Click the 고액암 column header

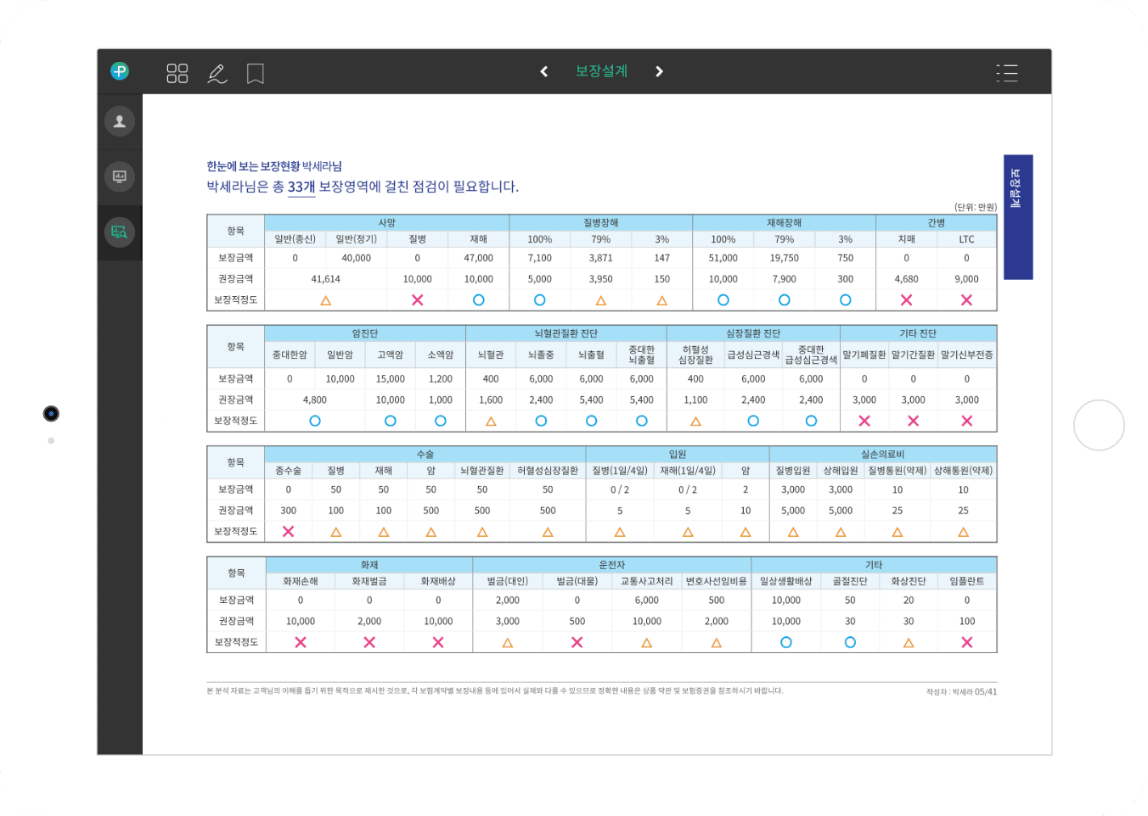[390, 355]
